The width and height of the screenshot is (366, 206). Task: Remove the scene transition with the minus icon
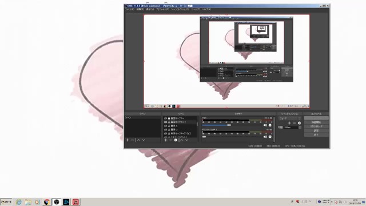[x=295, y=123]
